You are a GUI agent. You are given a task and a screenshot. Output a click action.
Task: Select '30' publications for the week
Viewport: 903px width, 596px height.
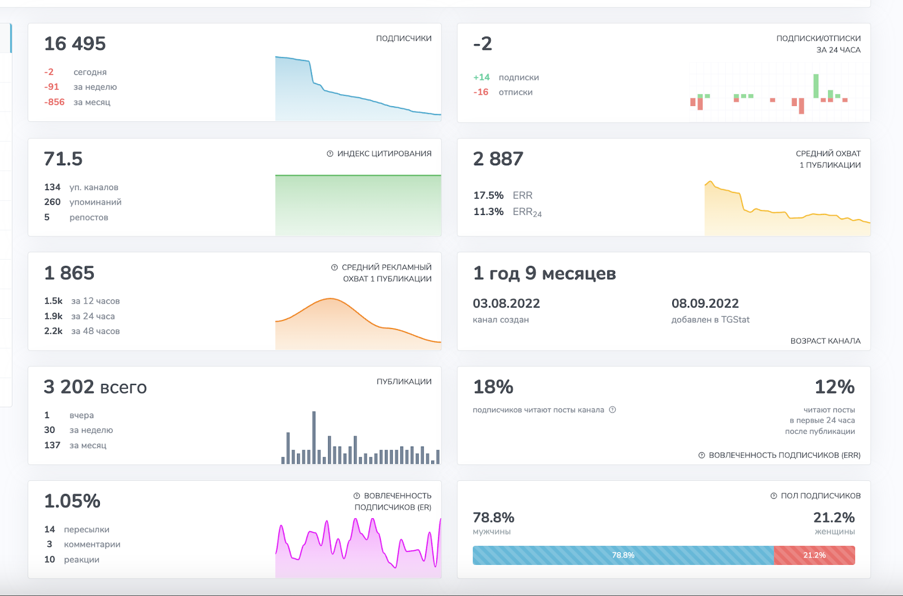(x=49, y=430)
